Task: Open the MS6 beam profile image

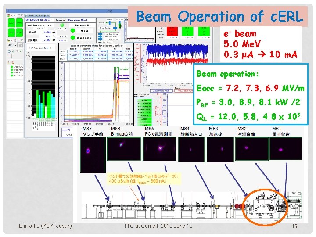Action: (124, 149)
